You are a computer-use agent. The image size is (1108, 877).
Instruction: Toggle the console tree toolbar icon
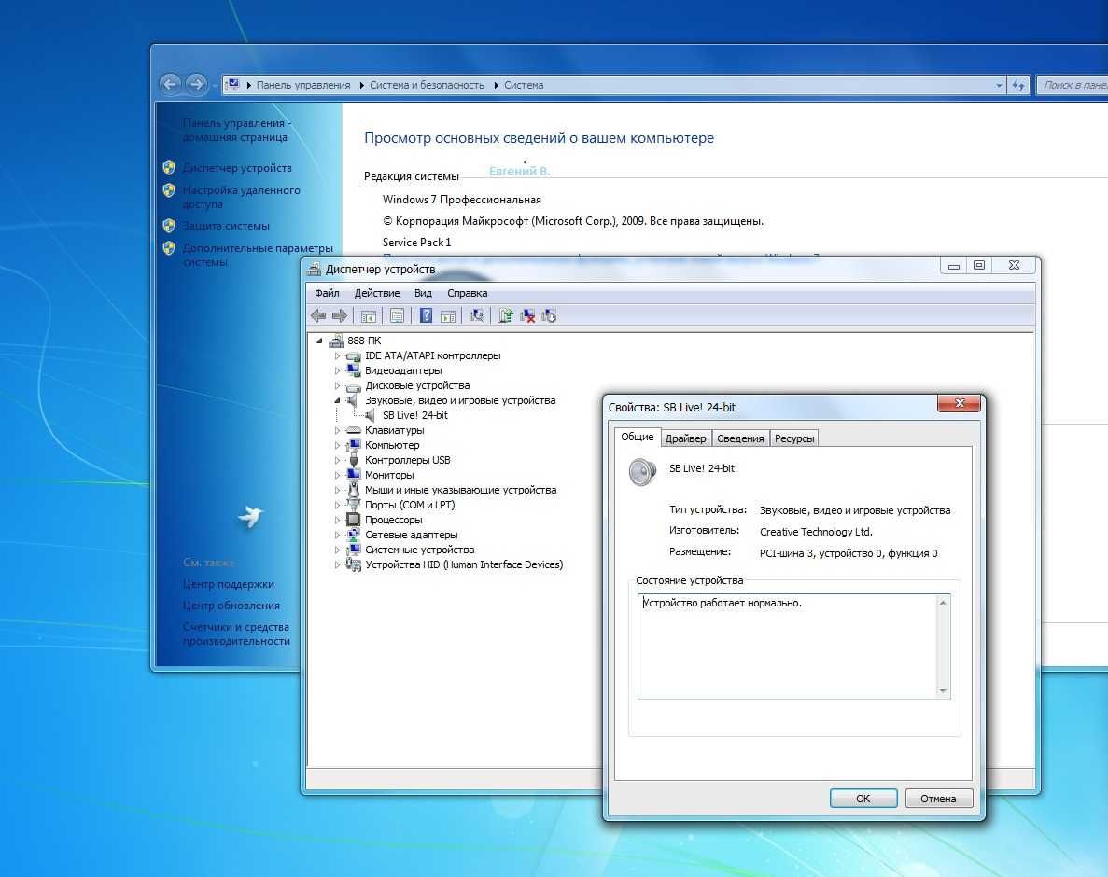368,315
